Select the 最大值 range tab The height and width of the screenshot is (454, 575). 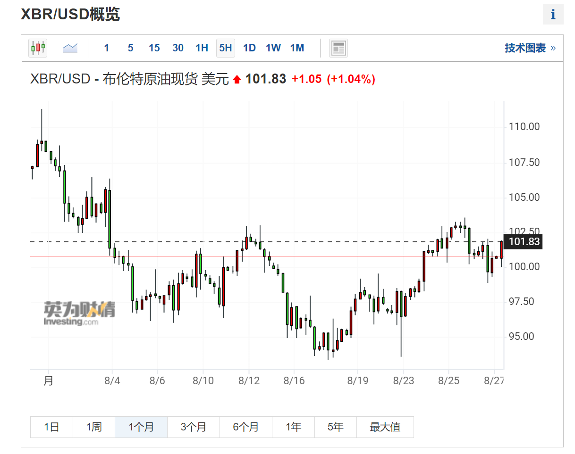(385, 427)
